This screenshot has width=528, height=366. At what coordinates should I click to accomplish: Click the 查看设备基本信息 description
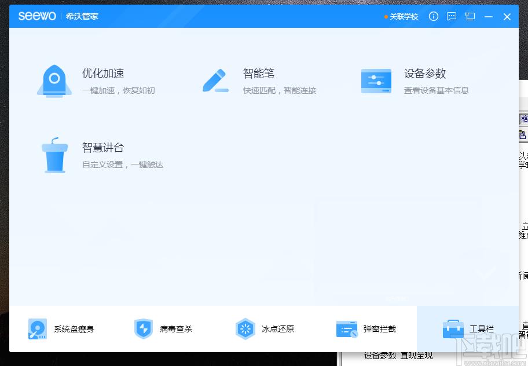(437, 90)
